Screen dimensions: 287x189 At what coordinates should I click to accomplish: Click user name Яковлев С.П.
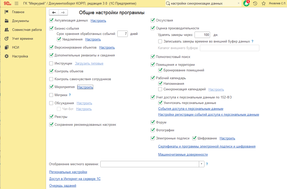277,4
